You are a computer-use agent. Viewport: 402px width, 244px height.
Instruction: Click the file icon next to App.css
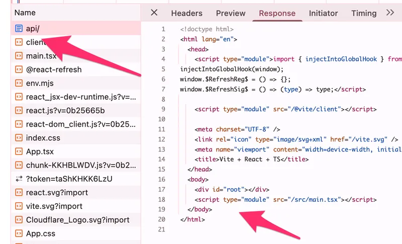point(19,233)
